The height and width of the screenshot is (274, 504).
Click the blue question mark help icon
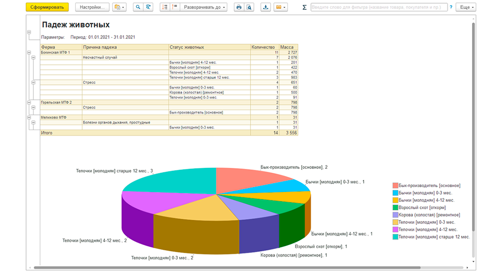(x=451, y=7)
